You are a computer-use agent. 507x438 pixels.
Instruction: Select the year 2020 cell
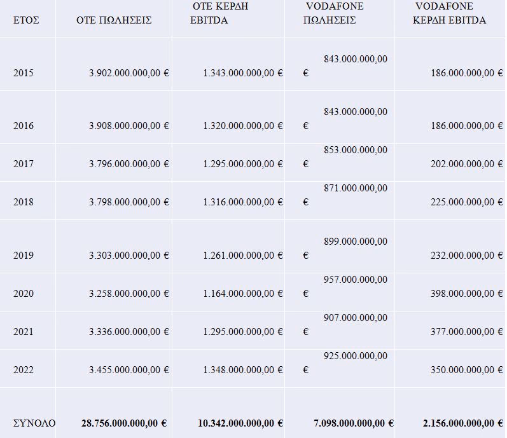24,294
